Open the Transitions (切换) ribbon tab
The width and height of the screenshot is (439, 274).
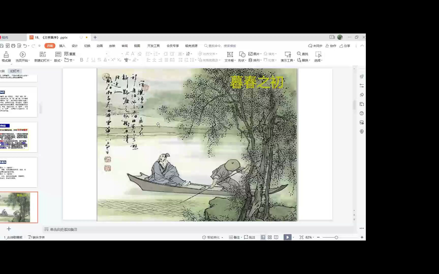[x=87, y=46]
